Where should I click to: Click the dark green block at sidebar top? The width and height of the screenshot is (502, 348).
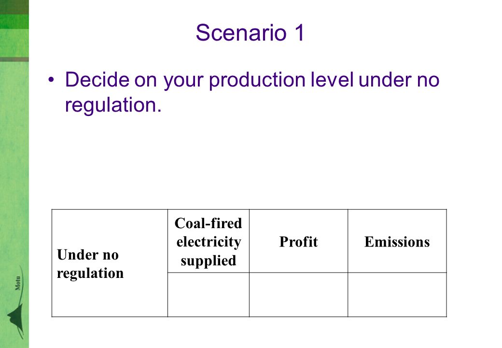coord(14,7)
